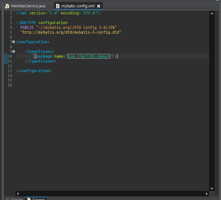Image resolution: width=221 pixels, height=200 pixels.
Task: Click the vertical scrollbar down arrow
Action: 212,188
